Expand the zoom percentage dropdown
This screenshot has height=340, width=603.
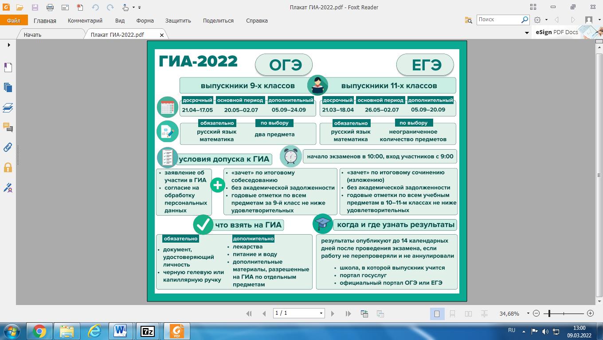coord(528,313)
